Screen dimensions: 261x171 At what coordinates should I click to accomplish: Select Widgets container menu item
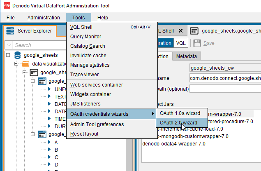click(x=112, y=94)
